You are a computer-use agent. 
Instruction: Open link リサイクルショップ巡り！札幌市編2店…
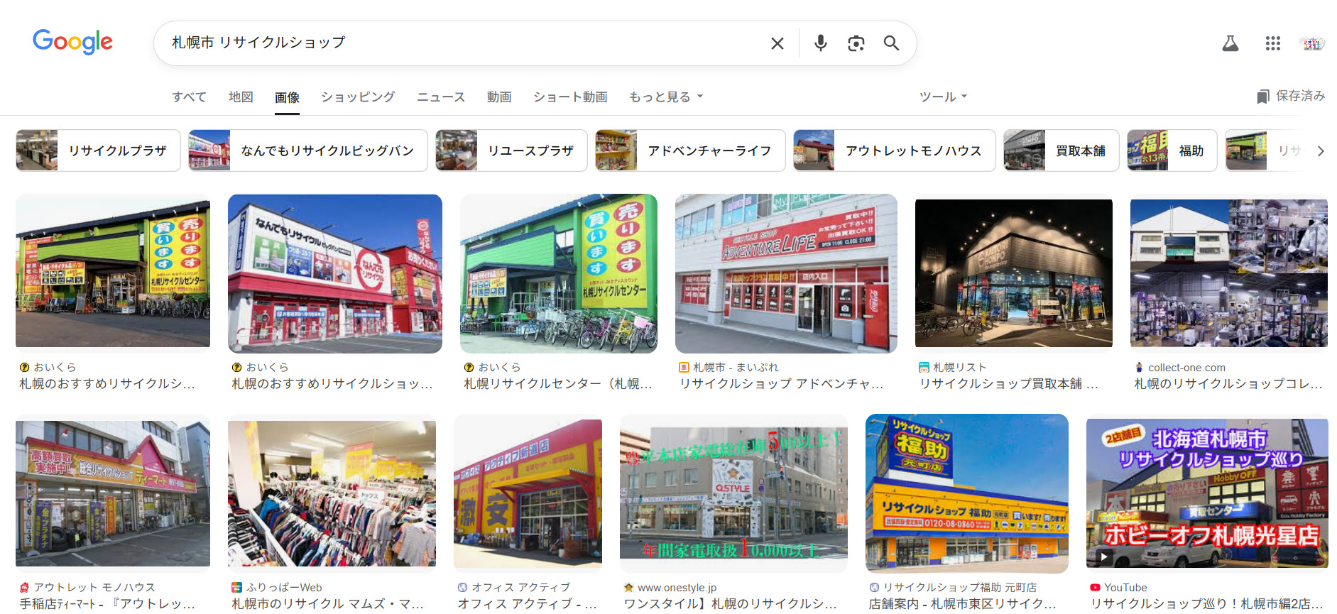coord(1206,603)
